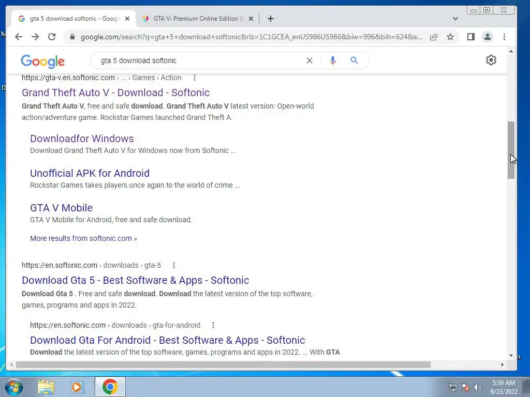530x397 pixels.
Task: Click the Chrome taskbar button
Action: coord(110,387)
